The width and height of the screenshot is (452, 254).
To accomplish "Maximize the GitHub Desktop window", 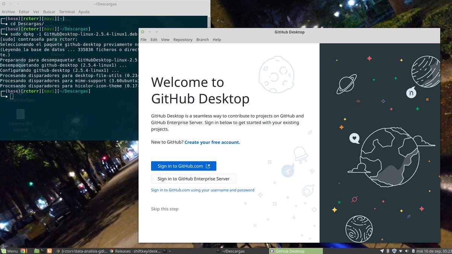I will (x=157, y=32).
